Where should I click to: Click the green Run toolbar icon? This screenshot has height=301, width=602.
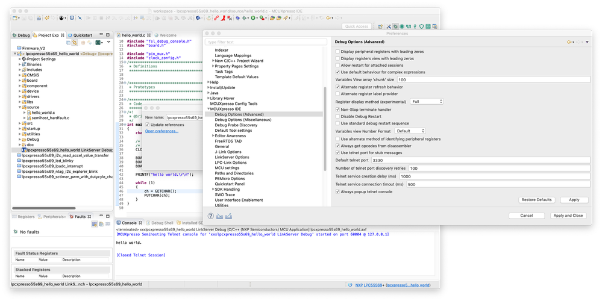[252, 18]
